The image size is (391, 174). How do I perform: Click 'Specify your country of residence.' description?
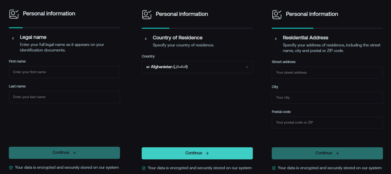pyautogui.click(x=184, y=45)
